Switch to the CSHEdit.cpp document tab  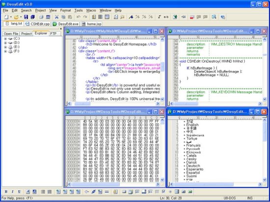click(x=38, y=24)
